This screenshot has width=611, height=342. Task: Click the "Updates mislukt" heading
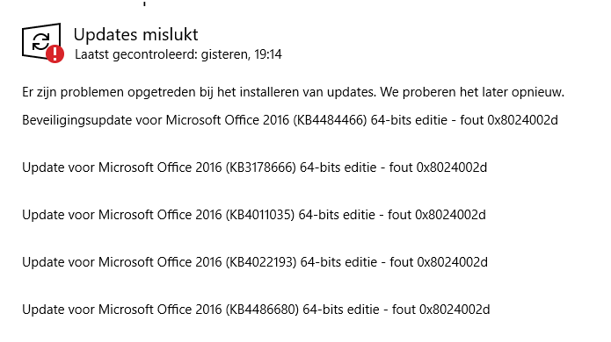click(135, 34)
